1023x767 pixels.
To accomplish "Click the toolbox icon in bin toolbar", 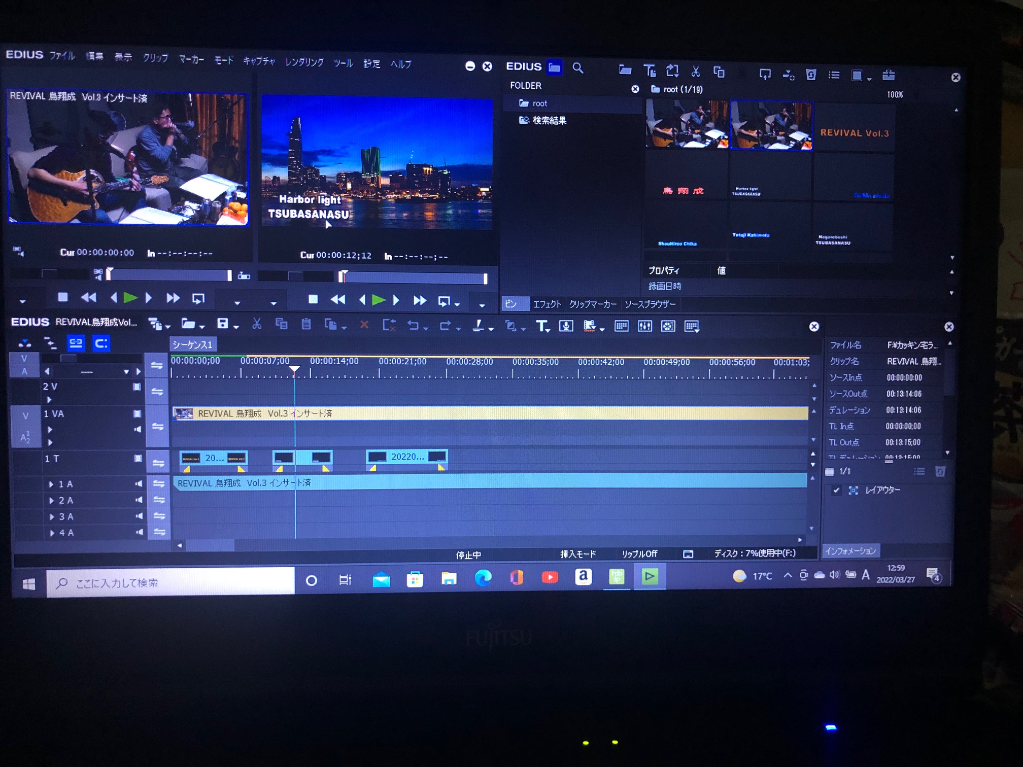I will (889, 75).
